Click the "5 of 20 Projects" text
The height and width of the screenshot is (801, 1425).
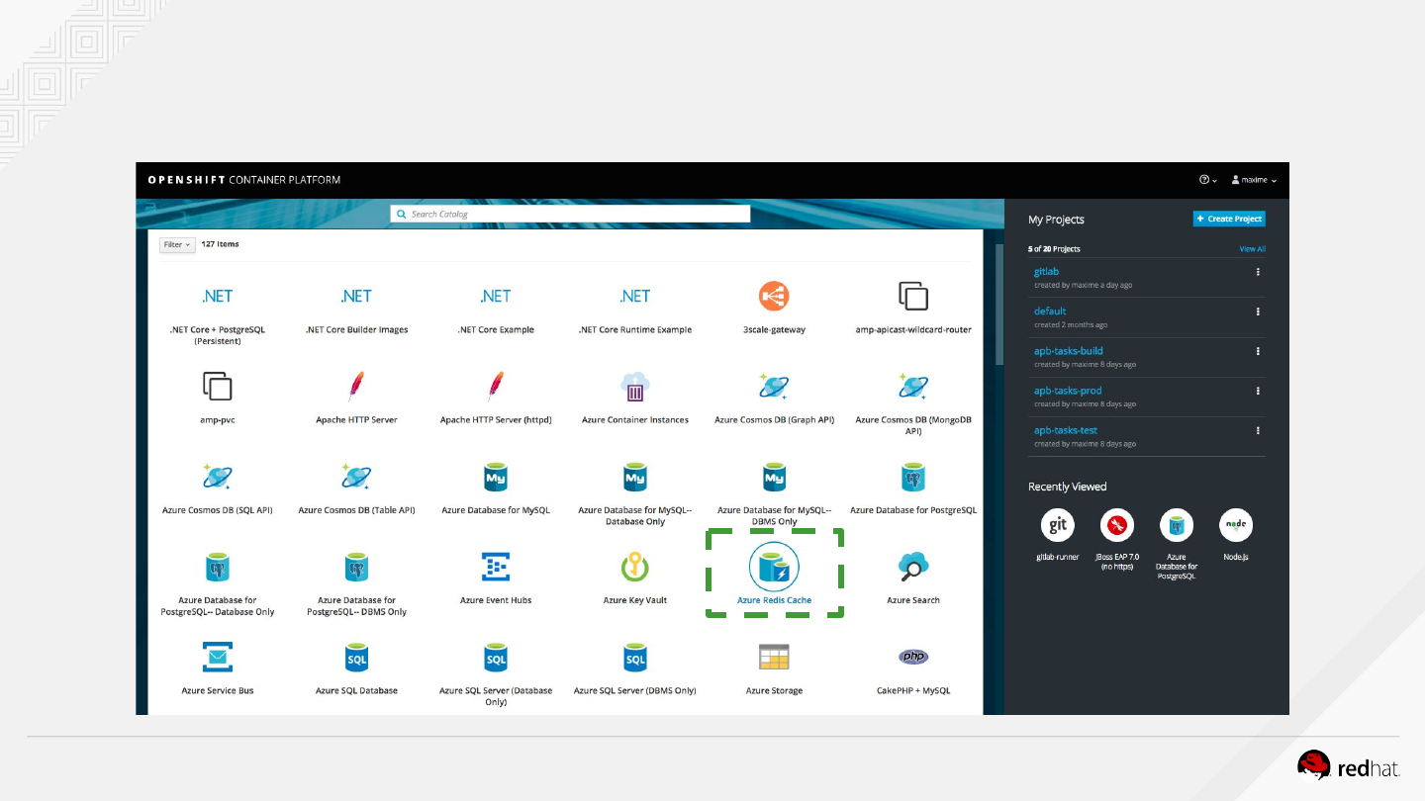click(1054, 249)
